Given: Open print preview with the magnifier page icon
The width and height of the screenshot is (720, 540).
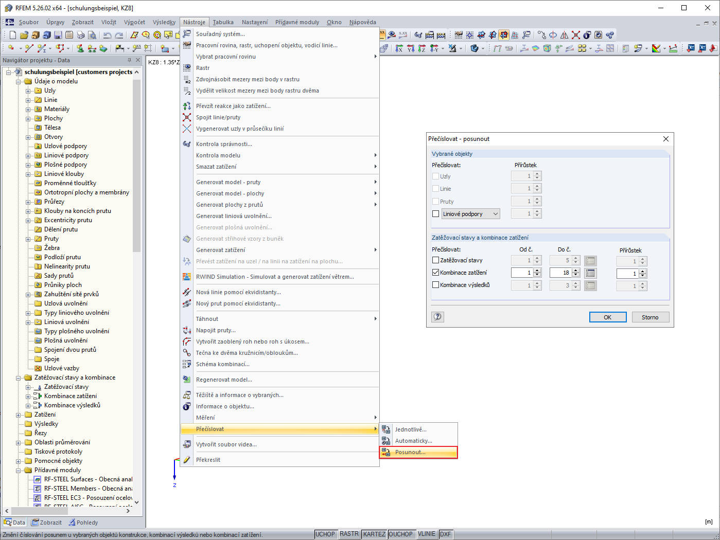Looking at the screenshot, I should [92, 35].
